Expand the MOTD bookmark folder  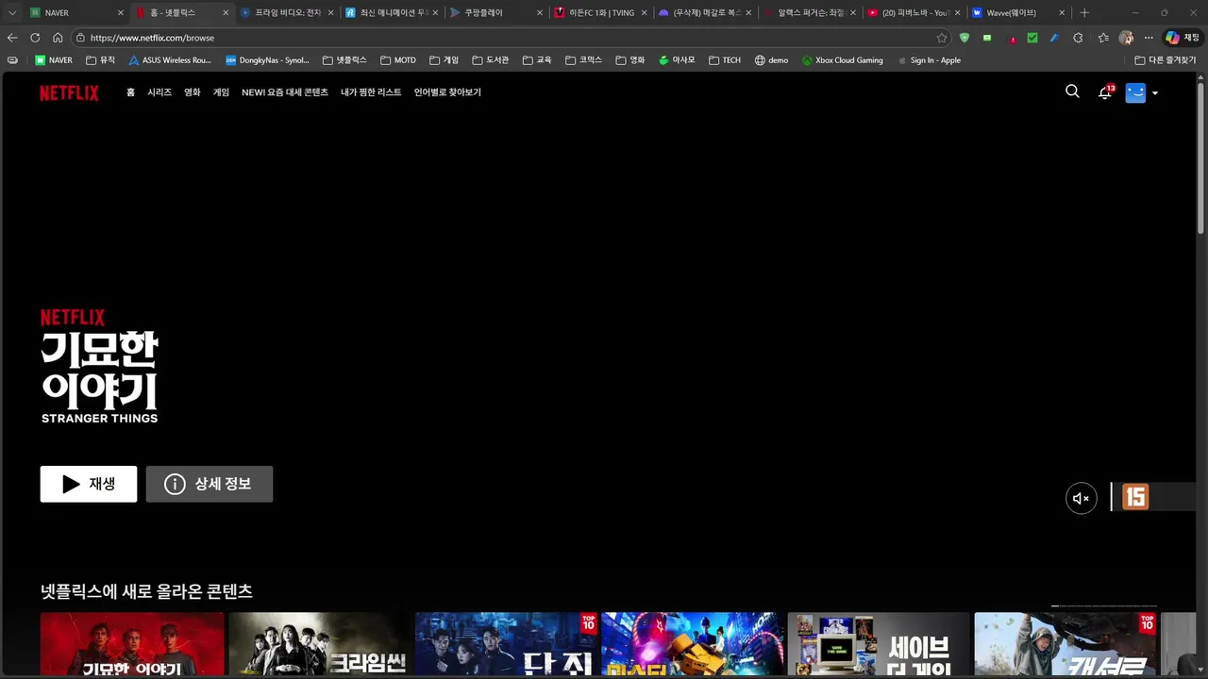[x=398, y=60]
